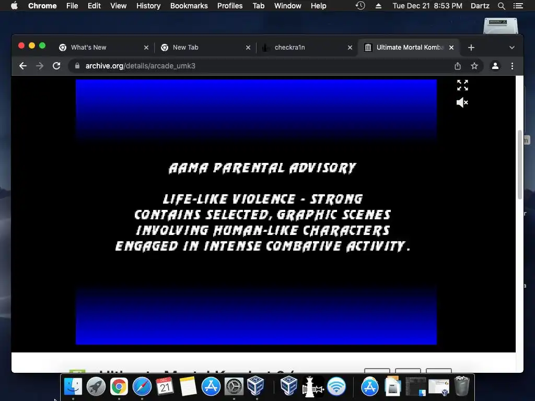Reload the archive.org page
This screenshot has width=535, height=401.
click(x=56, y=66)
